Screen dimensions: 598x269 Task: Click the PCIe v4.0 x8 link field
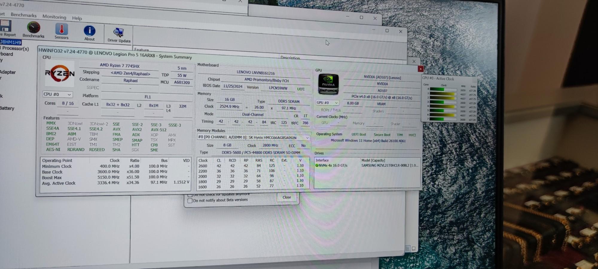pyautogui.click(x=382, y=97)
